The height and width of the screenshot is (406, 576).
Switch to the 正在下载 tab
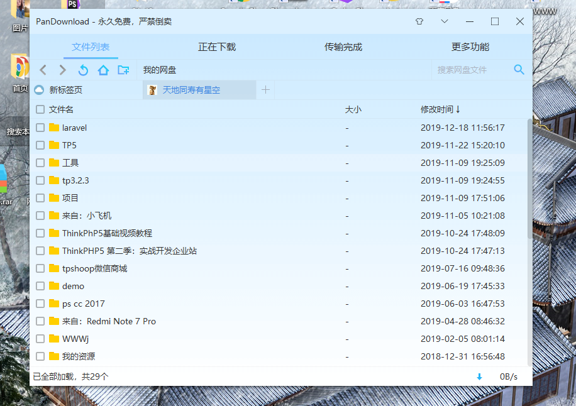click(217, 47)
